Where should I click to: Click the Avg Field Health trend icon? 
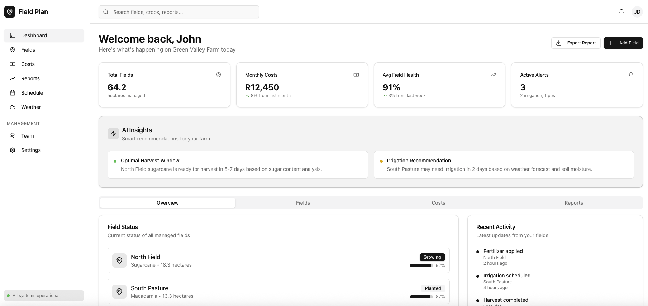(494, 75)
